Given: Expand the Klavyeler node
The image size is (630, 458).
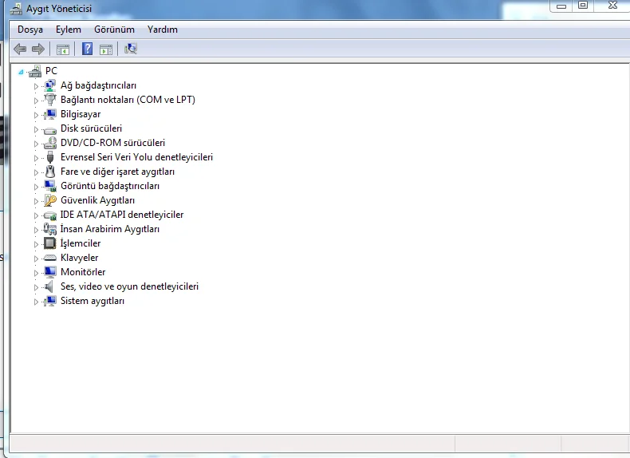Looking at the screenshot, I should pos(36,259).
